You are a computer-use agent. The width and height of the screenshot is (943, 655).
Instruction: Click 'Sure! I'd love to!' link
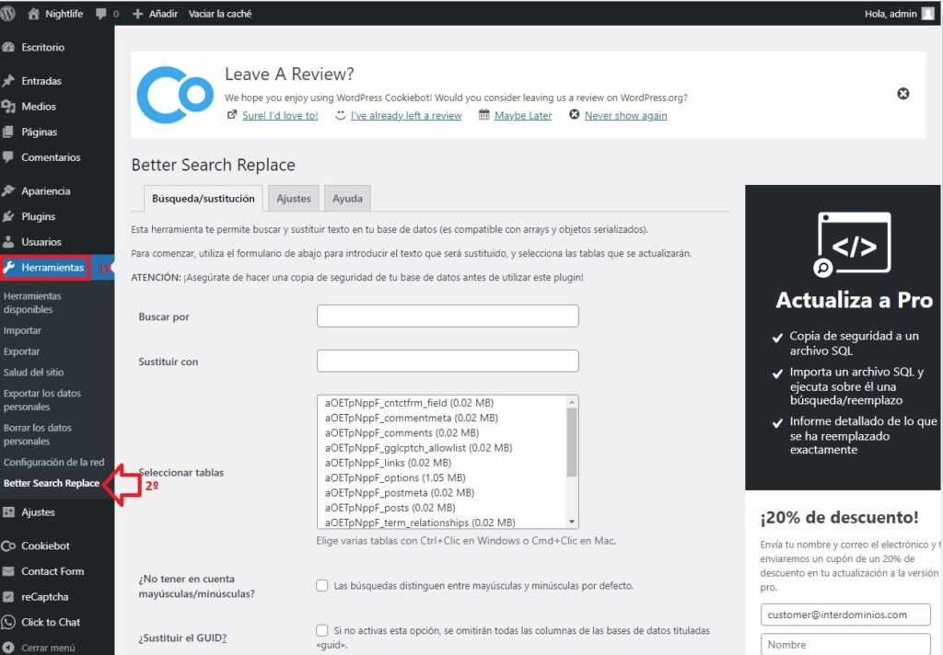click(280, 115)
